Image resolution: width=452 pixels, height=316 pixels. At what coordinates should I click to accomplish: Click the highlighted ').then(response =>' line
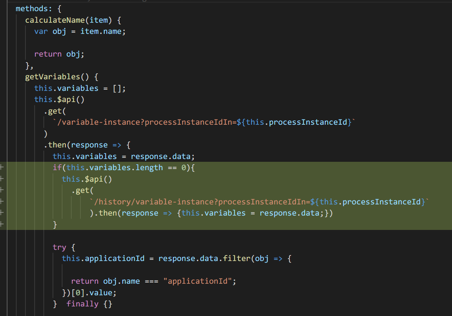click(211, 213)
